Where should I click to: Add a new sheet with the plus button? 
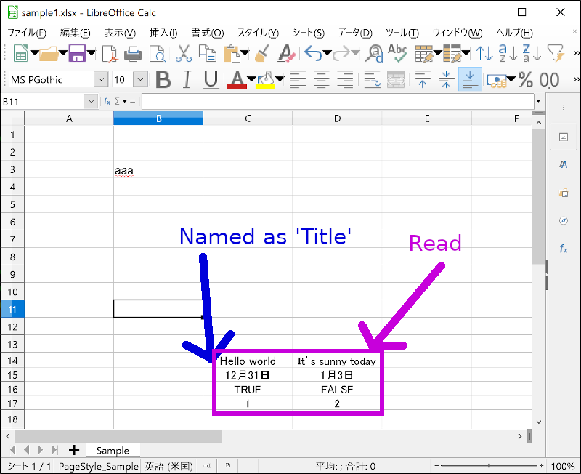75,450
